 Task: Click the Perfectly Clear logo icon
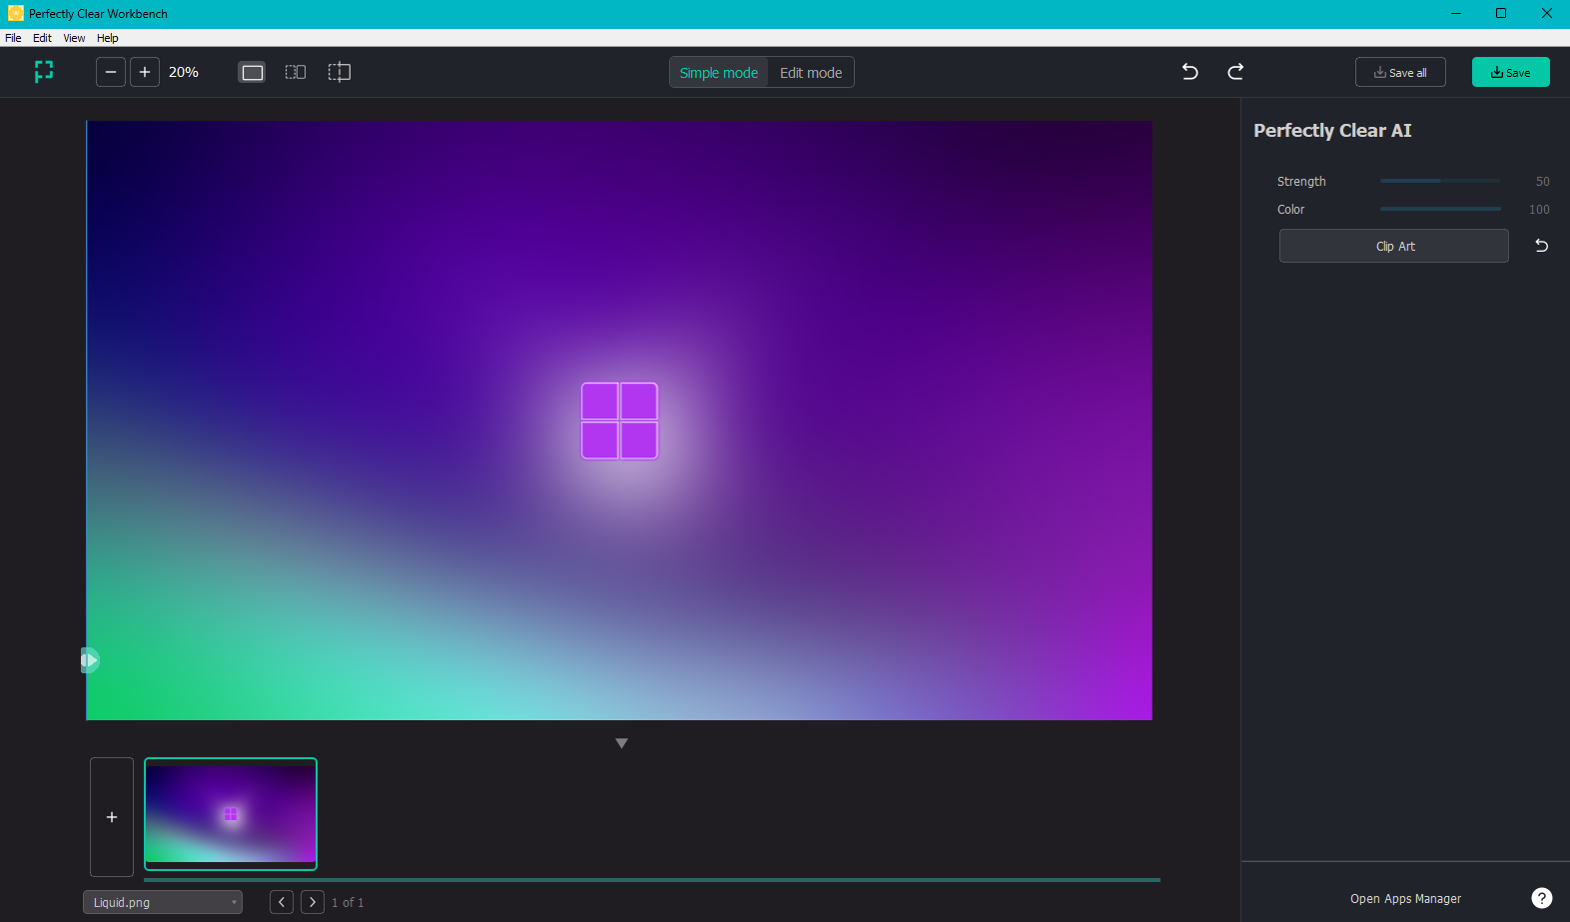[x=43, y=72]
